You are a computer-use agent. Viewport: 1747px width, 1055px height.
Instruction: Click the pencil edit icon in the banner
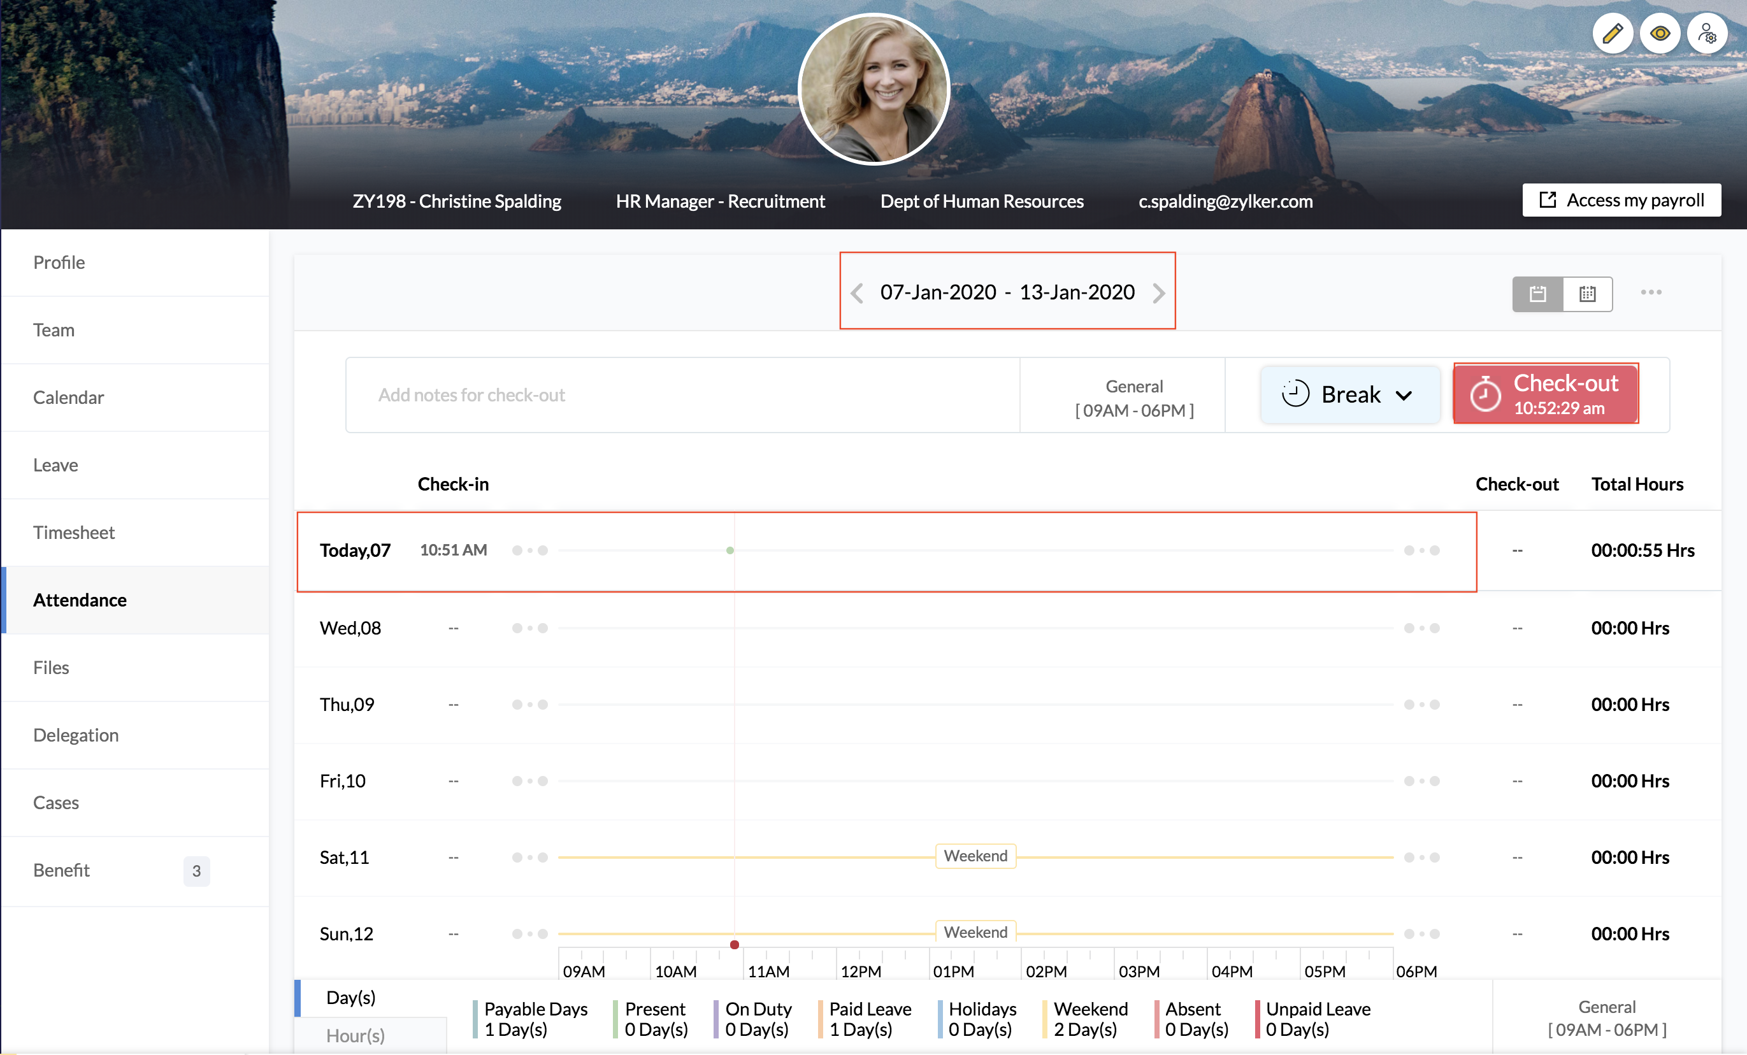tap(1613, 33)
